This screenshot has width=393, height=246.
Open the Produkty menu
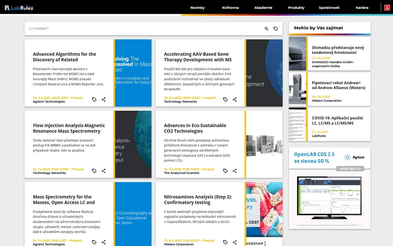point(296,8)
